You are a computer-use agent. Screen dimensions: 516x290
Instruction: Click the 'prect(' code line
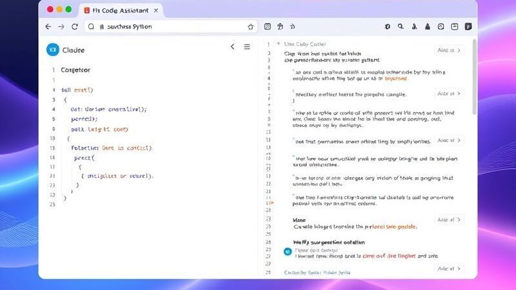(x=84, y=158)
